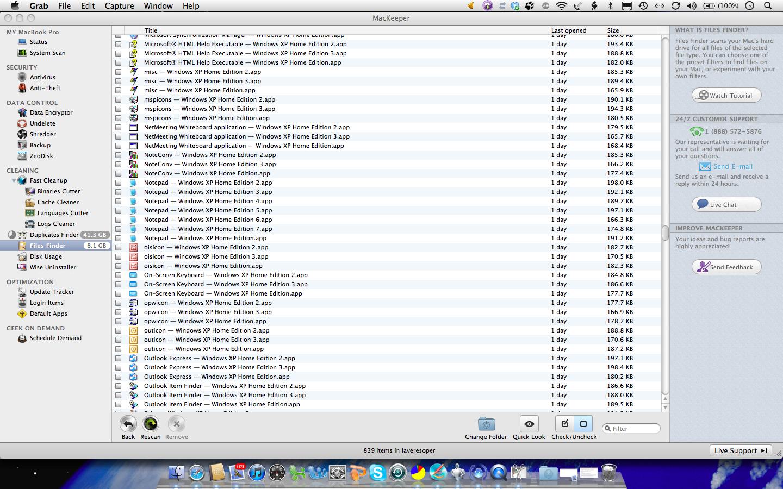
Task: Open the Grab application menu
Action: 39,6
